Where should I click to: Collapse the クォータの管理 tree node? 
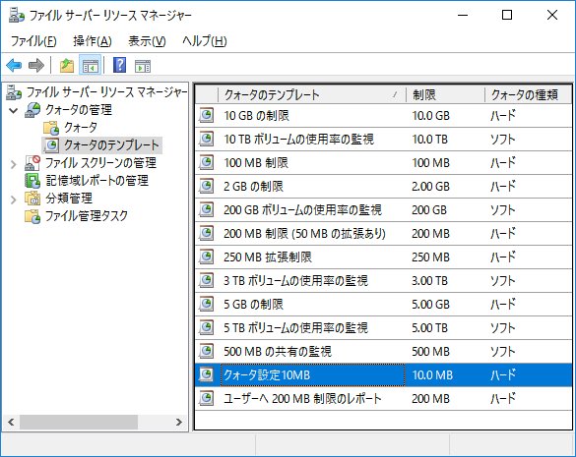click(x=14, y=110)
